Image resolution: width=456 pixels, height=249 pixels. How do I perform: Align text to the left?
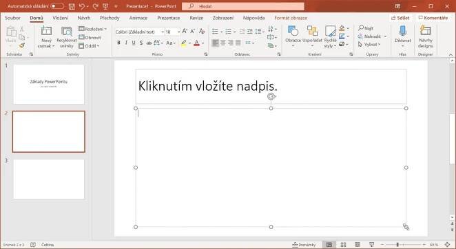(x=215, y=43)
